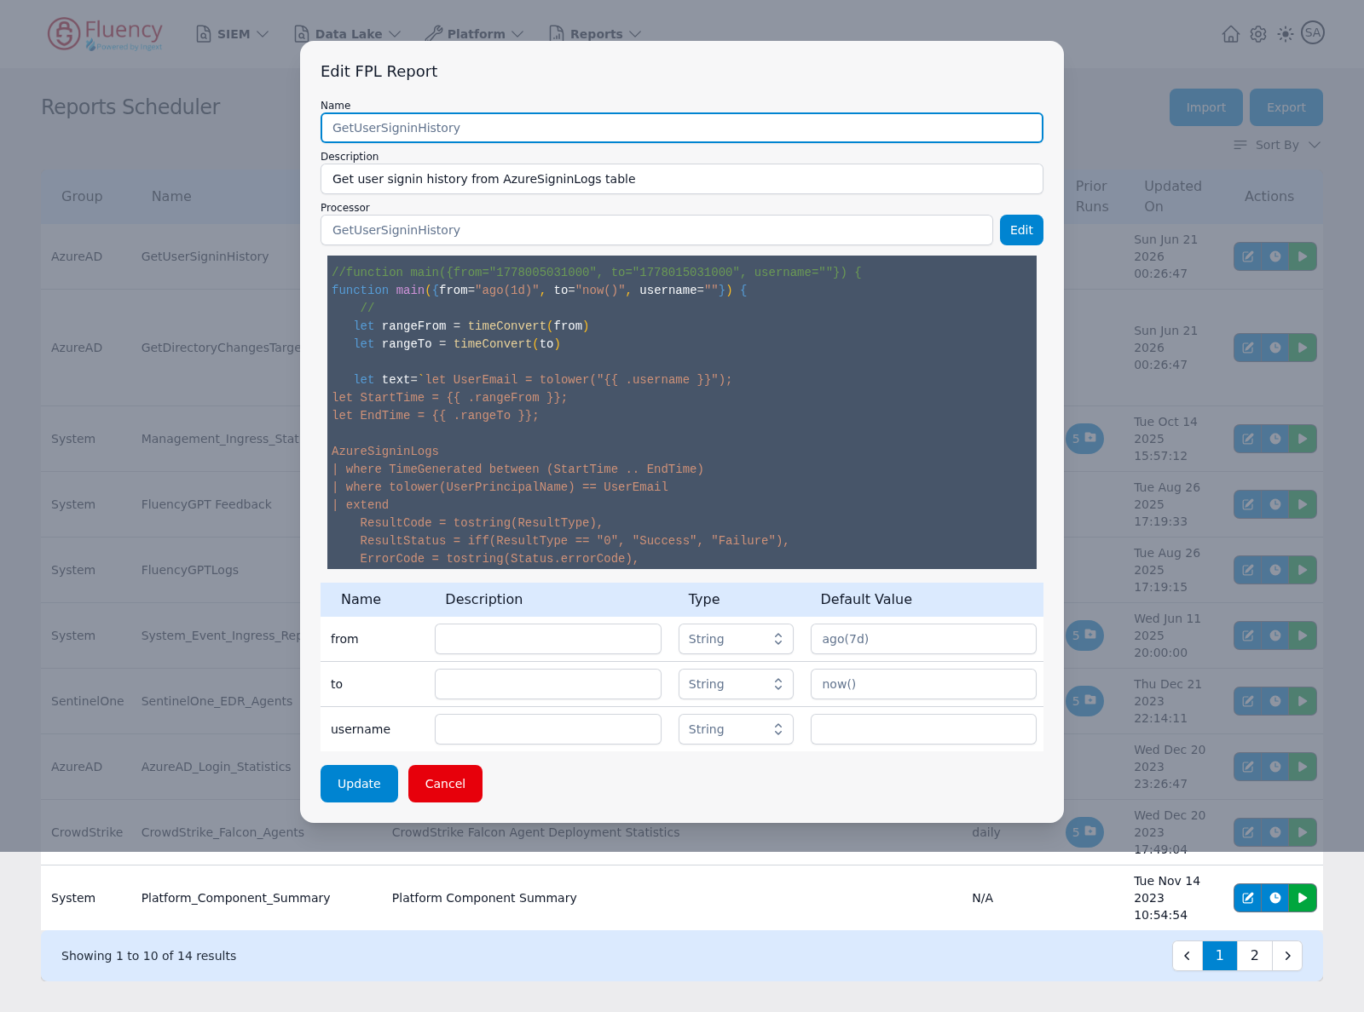
Task: Schedule clock icon for GetUserSigninHistory row
Action: [x=1275, y=256]
